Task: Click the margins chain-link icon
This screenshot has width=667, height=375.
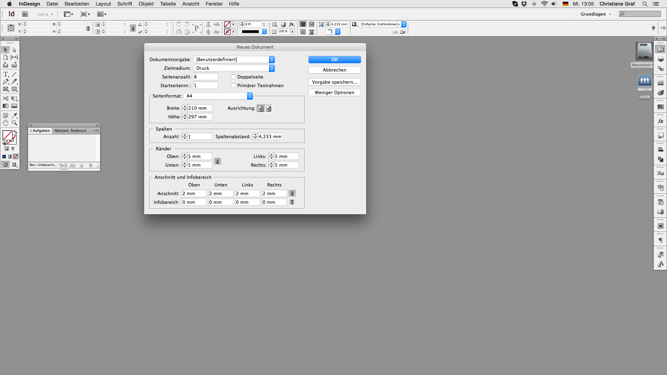Action: 217,161
